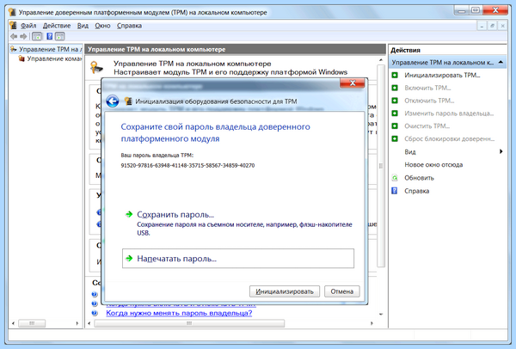Click the Сброс блокировки green icon
The image size is (516, 349).
pos(395,138)
